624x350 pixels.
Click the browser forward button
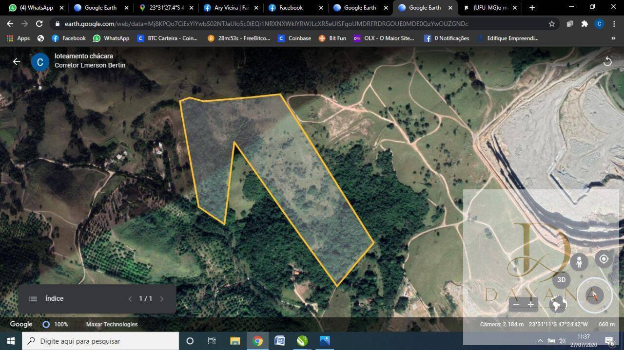pos(24,23)
